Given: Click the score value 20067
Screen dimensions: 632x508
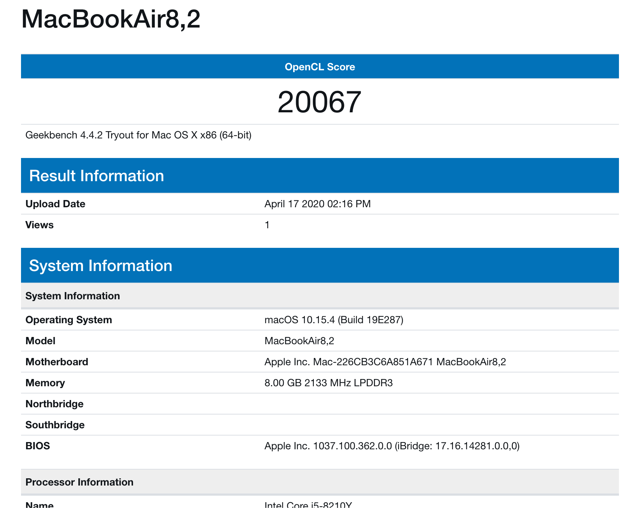Looking at the screenshot, I should point(320,102).
